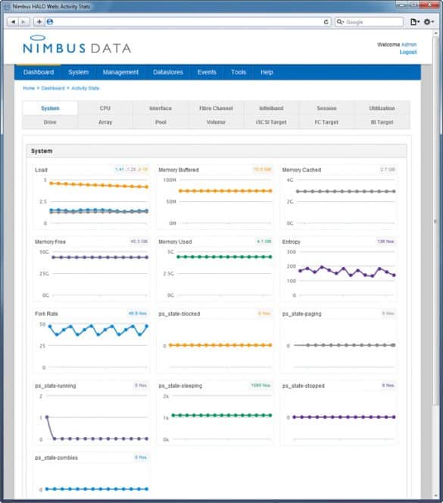Viewport: 443px width, 503px height.
Task: Add a bookmark with the plus button
Action: [x=39, y=22]
